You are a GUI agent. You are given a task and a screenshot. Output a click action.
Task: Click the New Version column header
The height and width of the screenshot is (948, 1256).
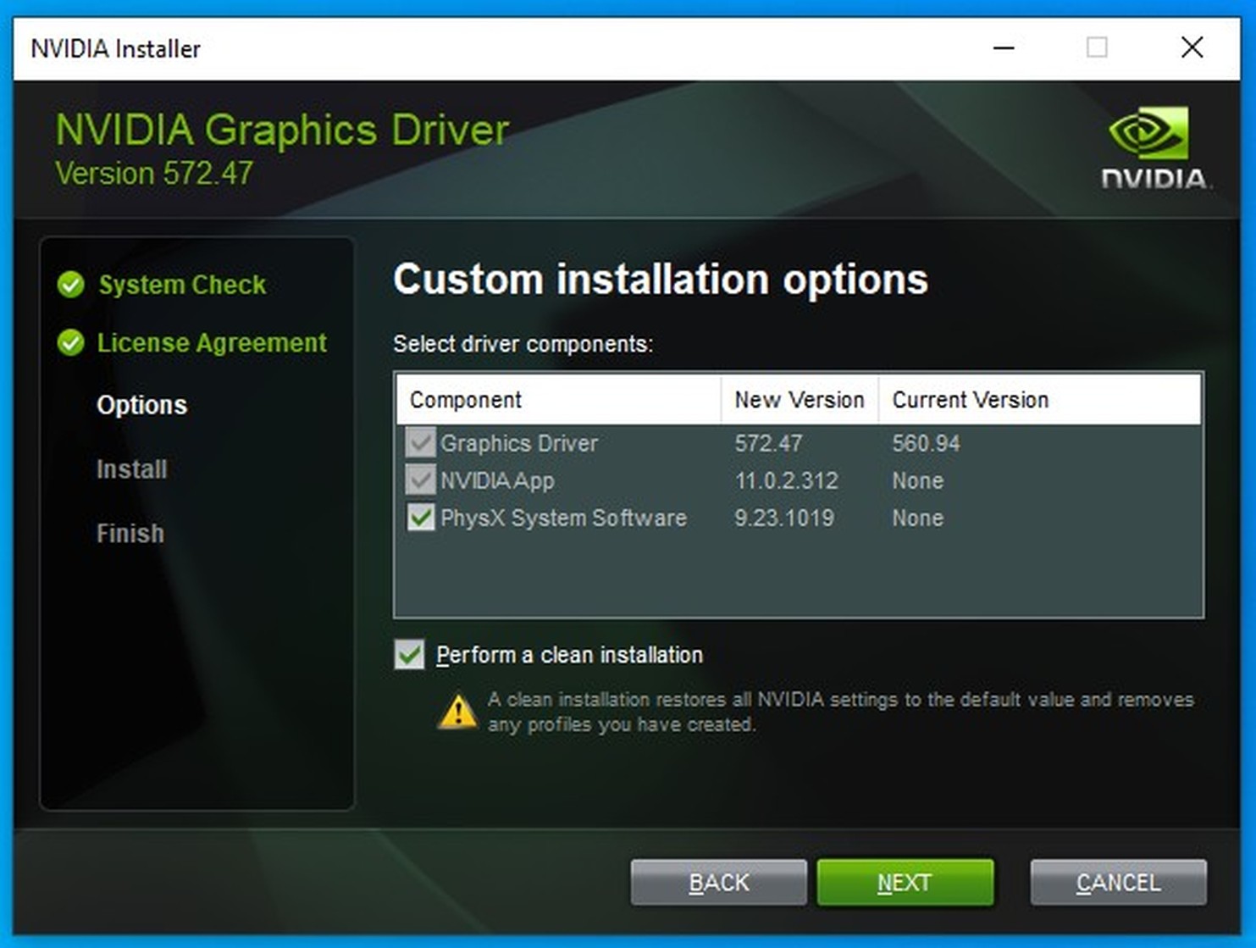(800, 399)
